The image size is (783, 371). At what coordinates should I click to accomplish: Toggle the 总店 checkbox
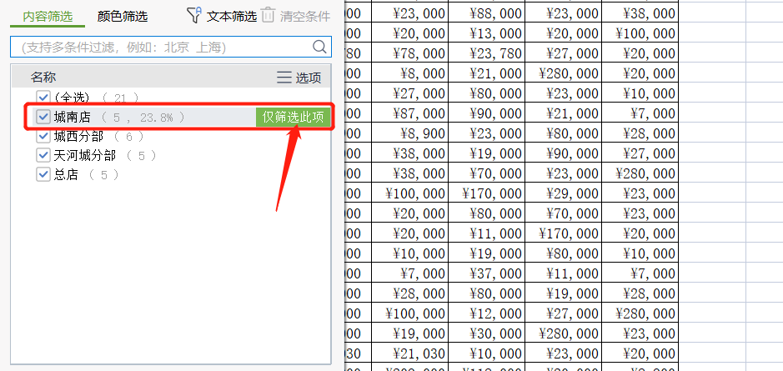(x=43, y=174)
